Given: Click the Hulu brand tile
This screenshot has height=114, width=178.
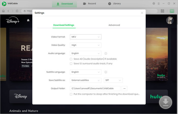Looking at the screenshot, I should (x=157, y=96).
